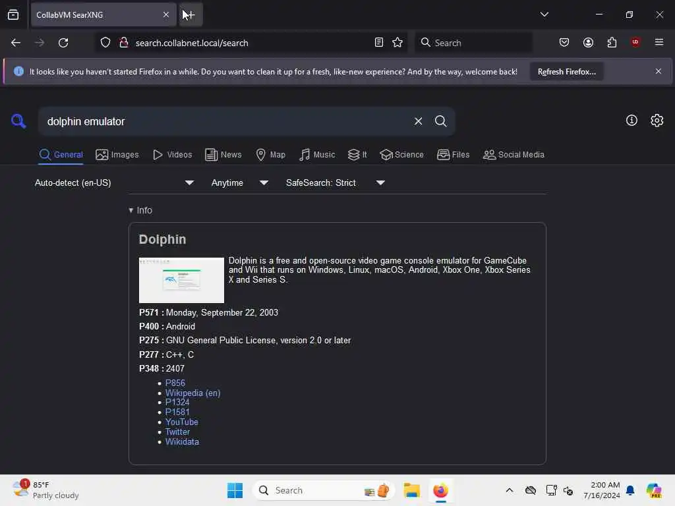This screenshot has height=506, width=675.
Task: Open clock showing 2:00 AM
Action: 601,490
